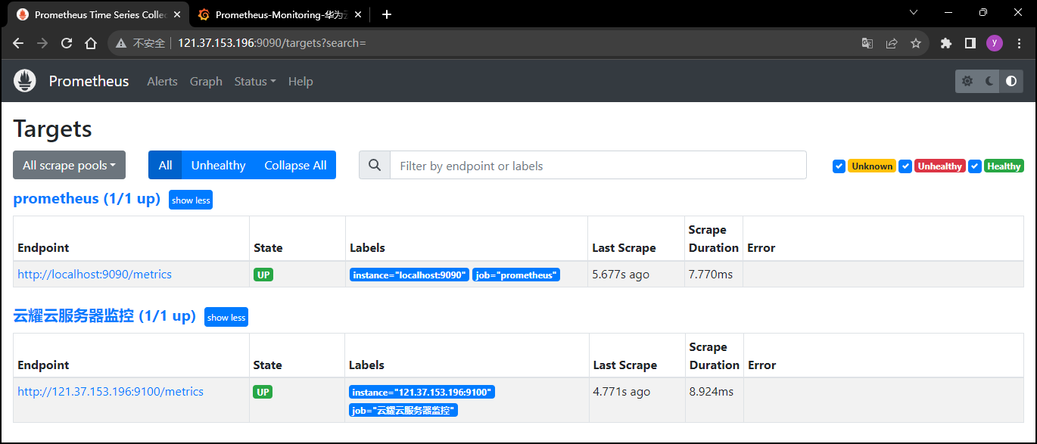The height and width of the screenshot is (444, 1037).
Task: Click the 5.677s ago last scrape value
Action: 621,274
